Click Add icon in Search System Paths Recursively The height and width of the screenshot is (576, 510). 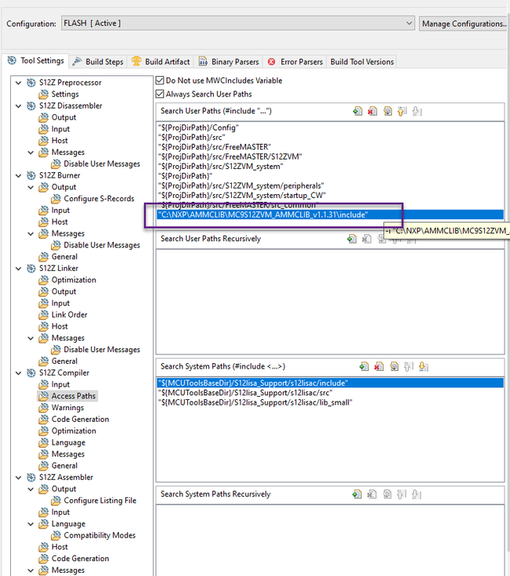[356, 494]
